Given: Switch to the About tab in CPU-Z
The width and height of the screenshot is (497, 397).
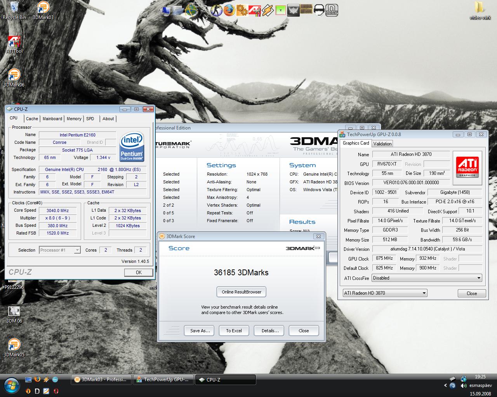Looking at the screenshot, I should (108, 119).
